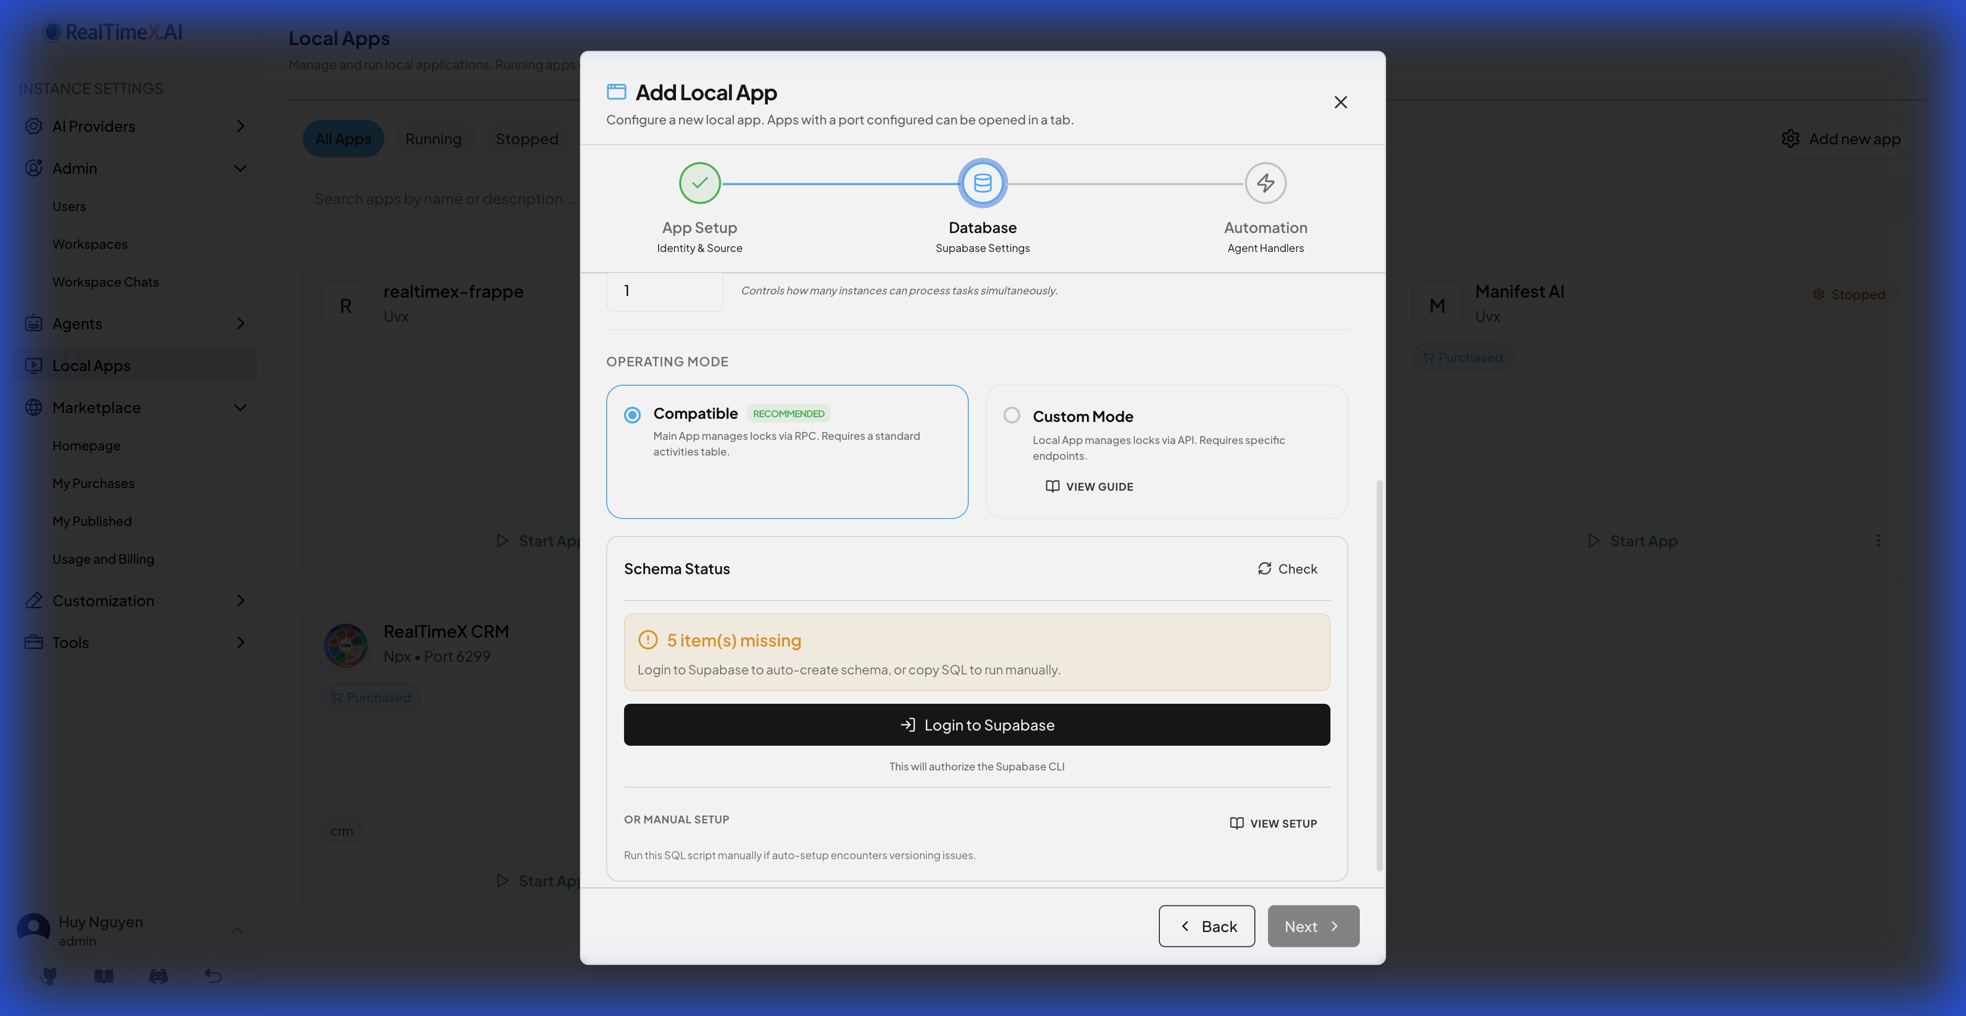Collapse the Admin section in the sidebar

241,168
